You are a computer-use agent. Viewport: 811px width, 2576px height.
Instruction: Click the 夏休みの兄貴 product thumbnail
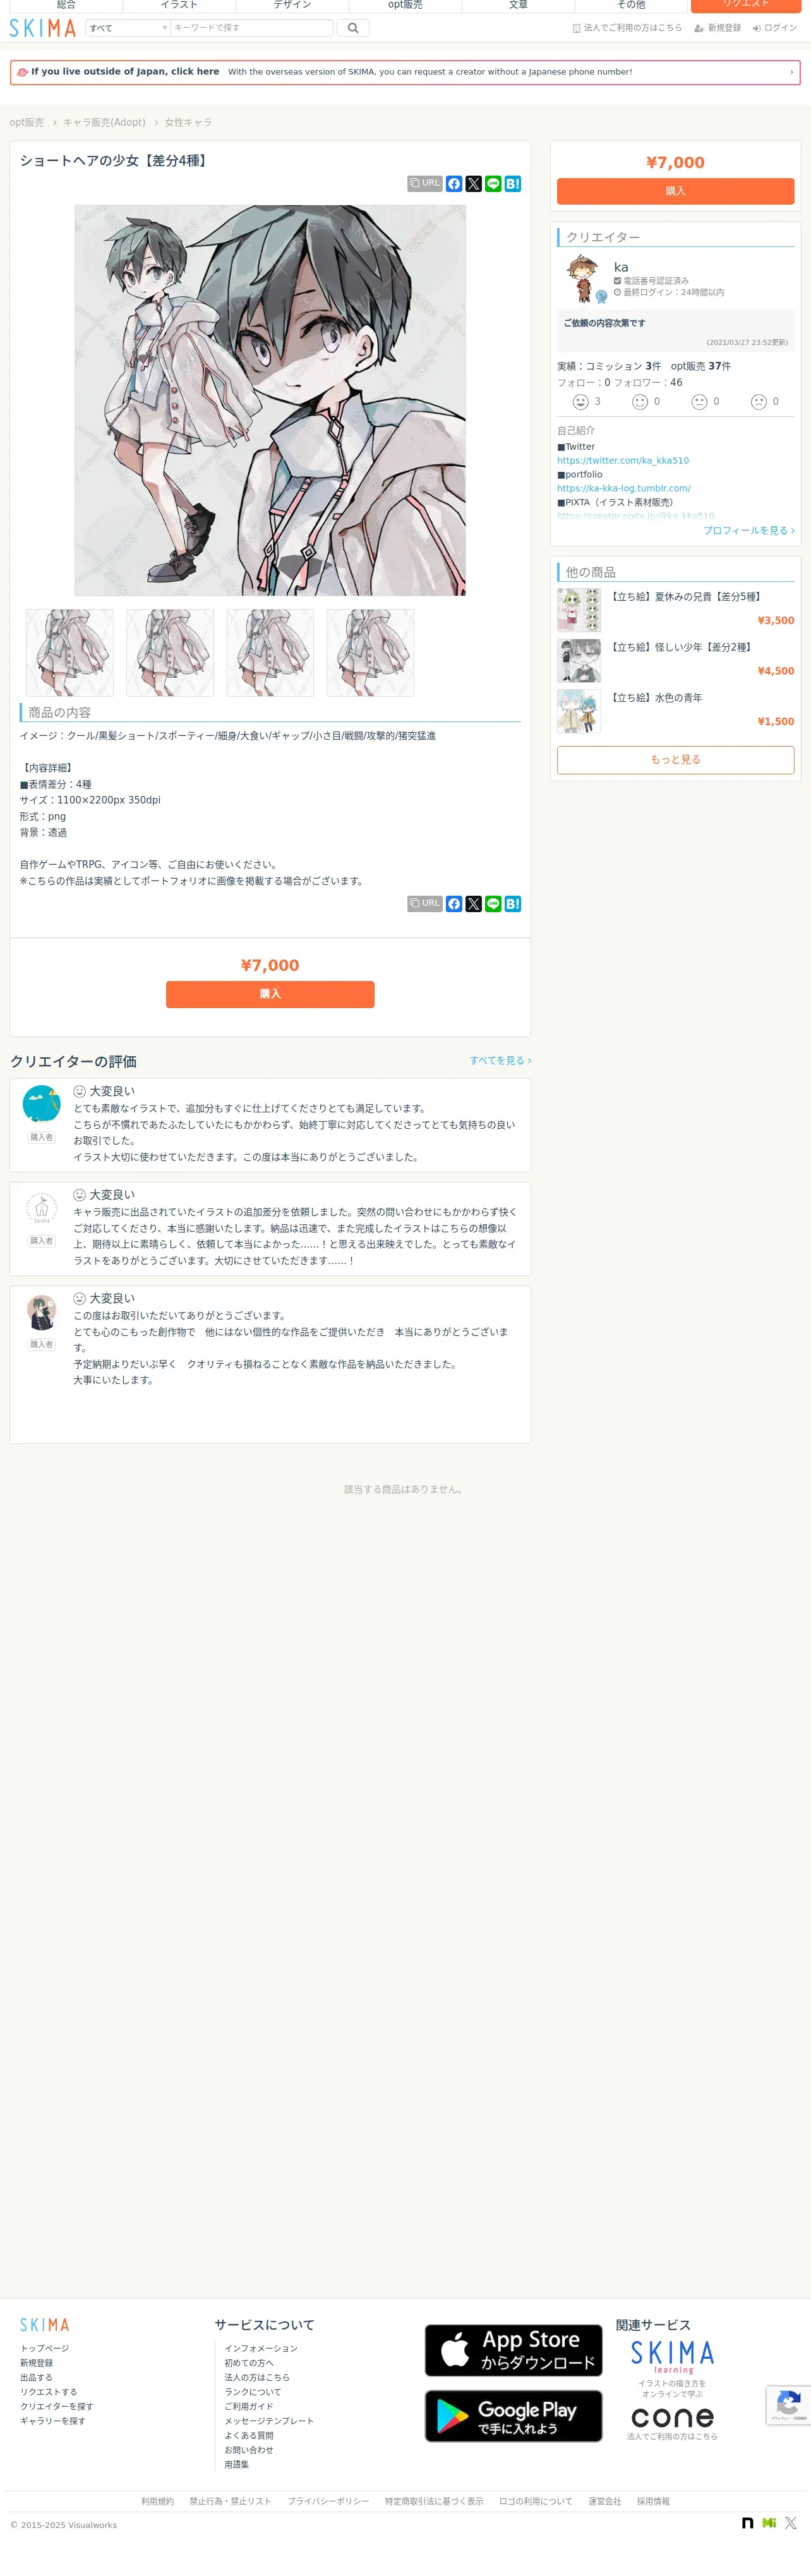[579, 610]
